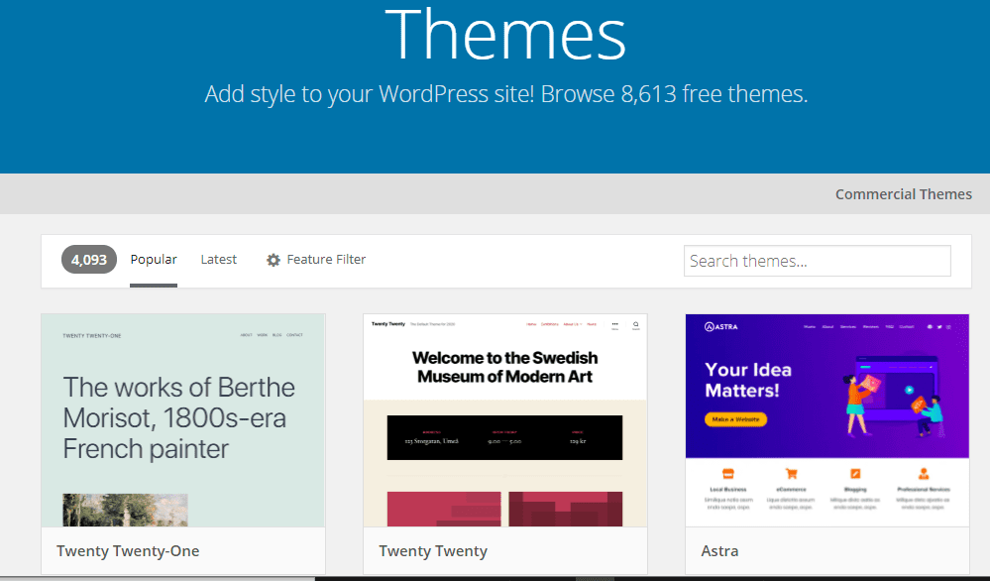Click the Professional Services icon in Astra preview
This screenshot has width=990, height=581.
[924, 474]
